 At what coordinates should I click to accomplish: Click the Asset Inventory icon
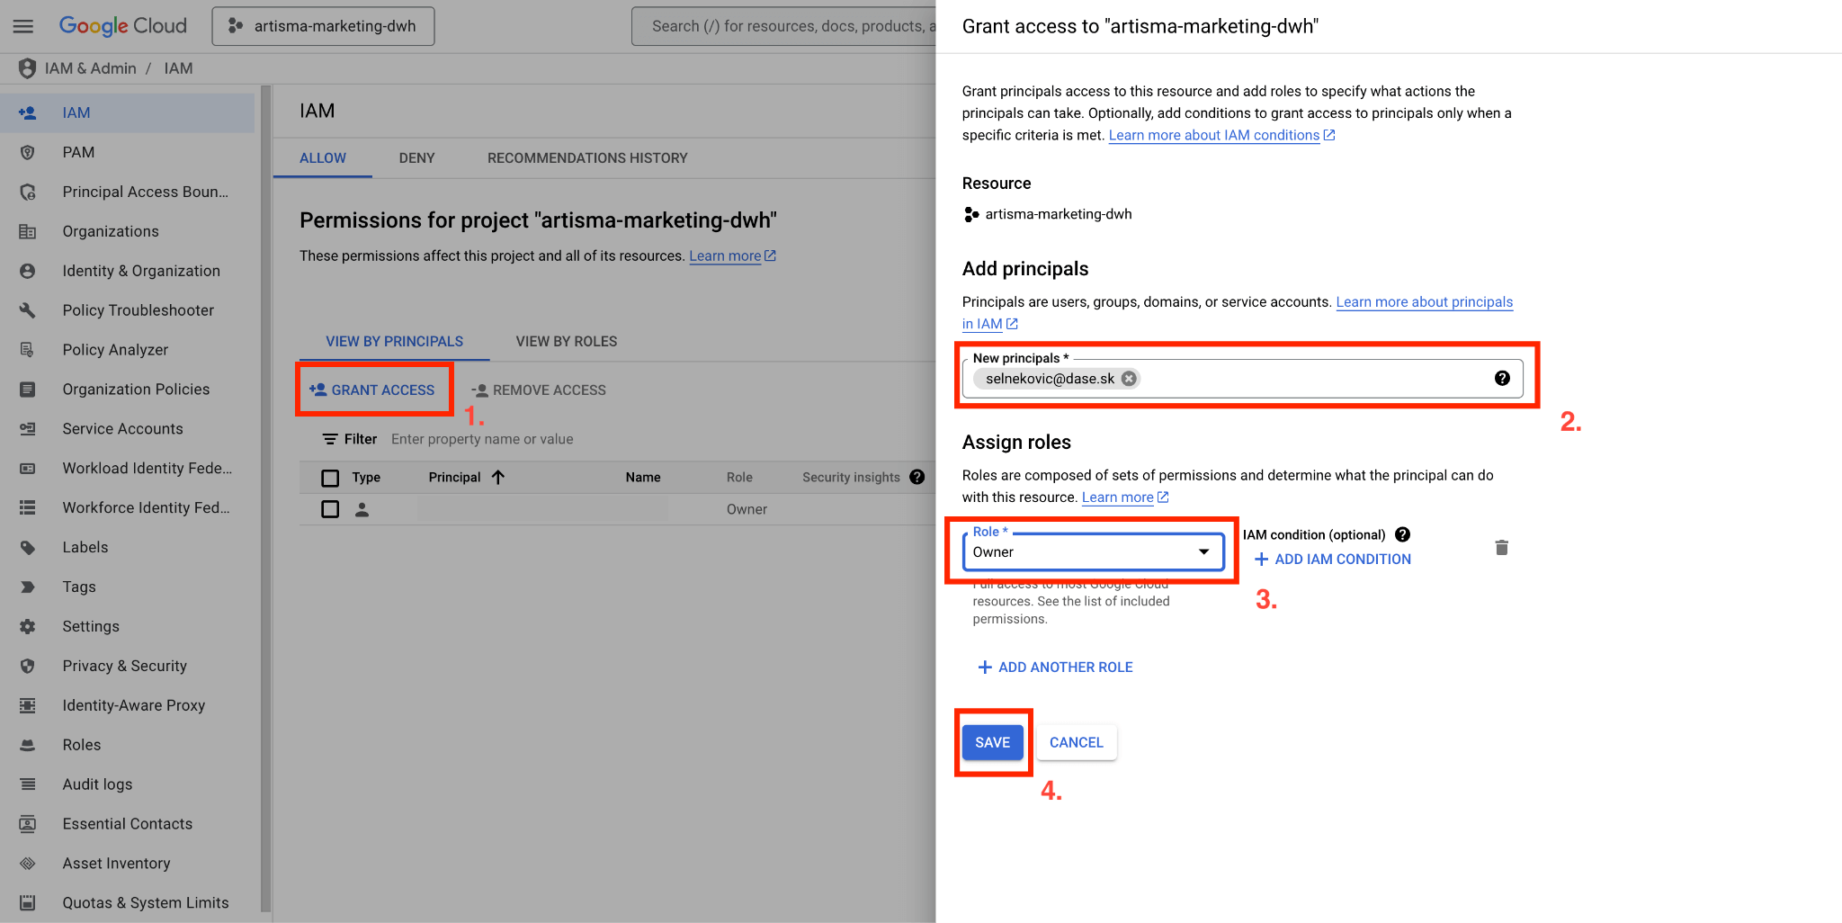[x=28, y=864]
